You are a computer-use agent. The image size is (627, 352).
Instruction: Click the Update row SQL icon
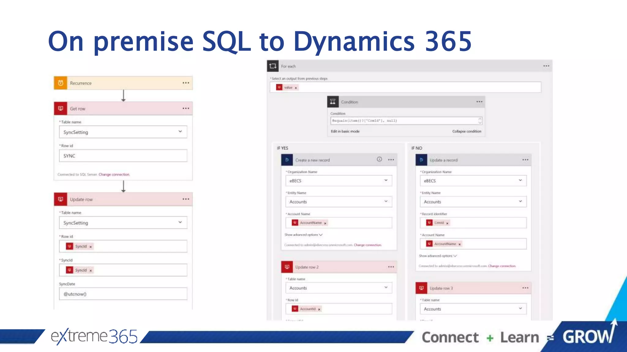(x=60, y=199)
